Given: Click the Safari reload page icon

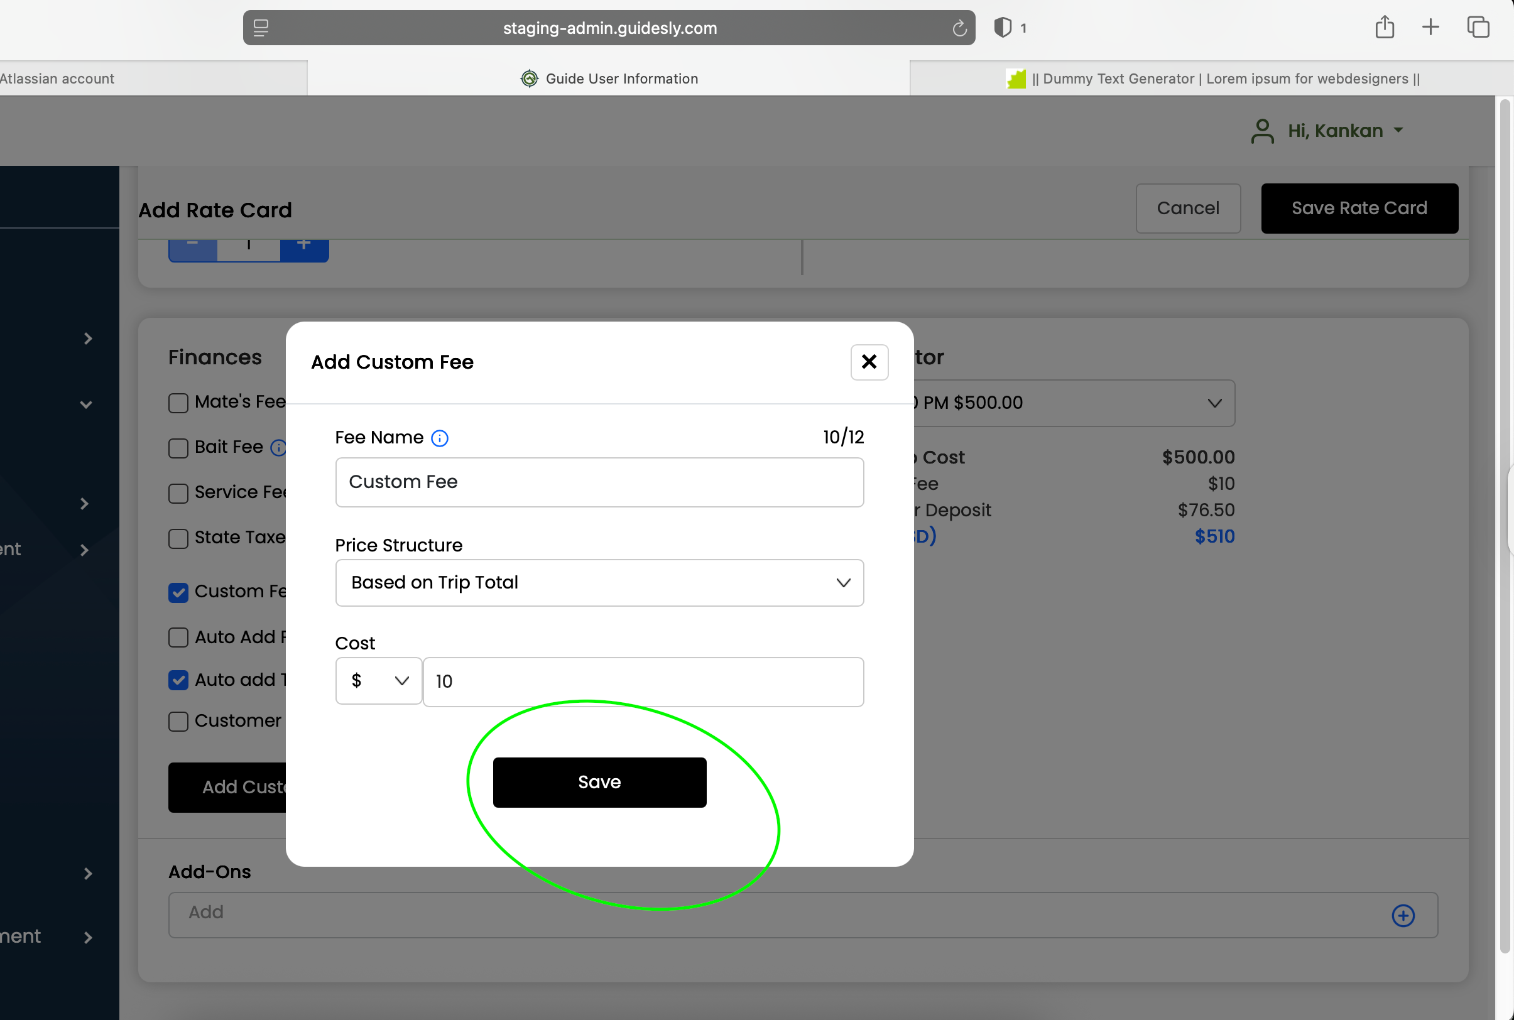Looking at the screenshot, I should click(x=959, y=28).
